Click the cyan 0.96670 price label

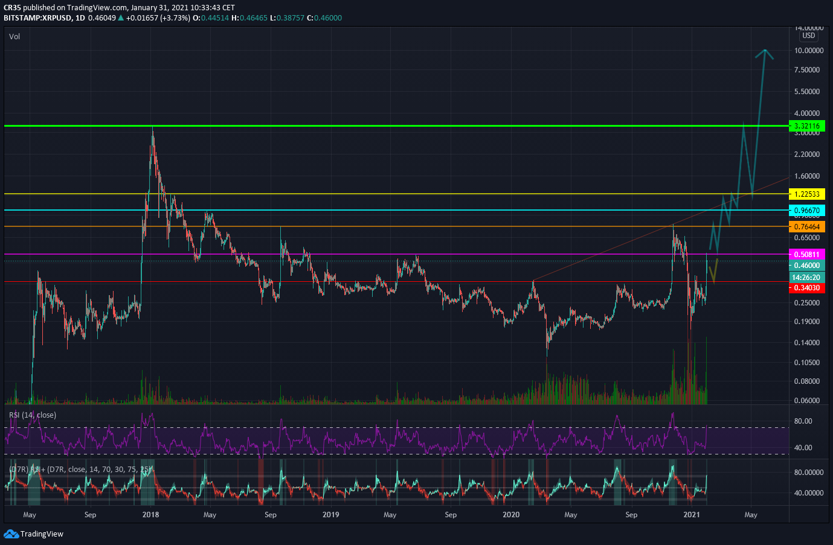pyautogui.click(x=807, y=211)
